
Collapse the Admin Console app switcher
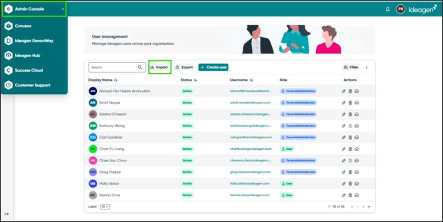coord(63,9)
